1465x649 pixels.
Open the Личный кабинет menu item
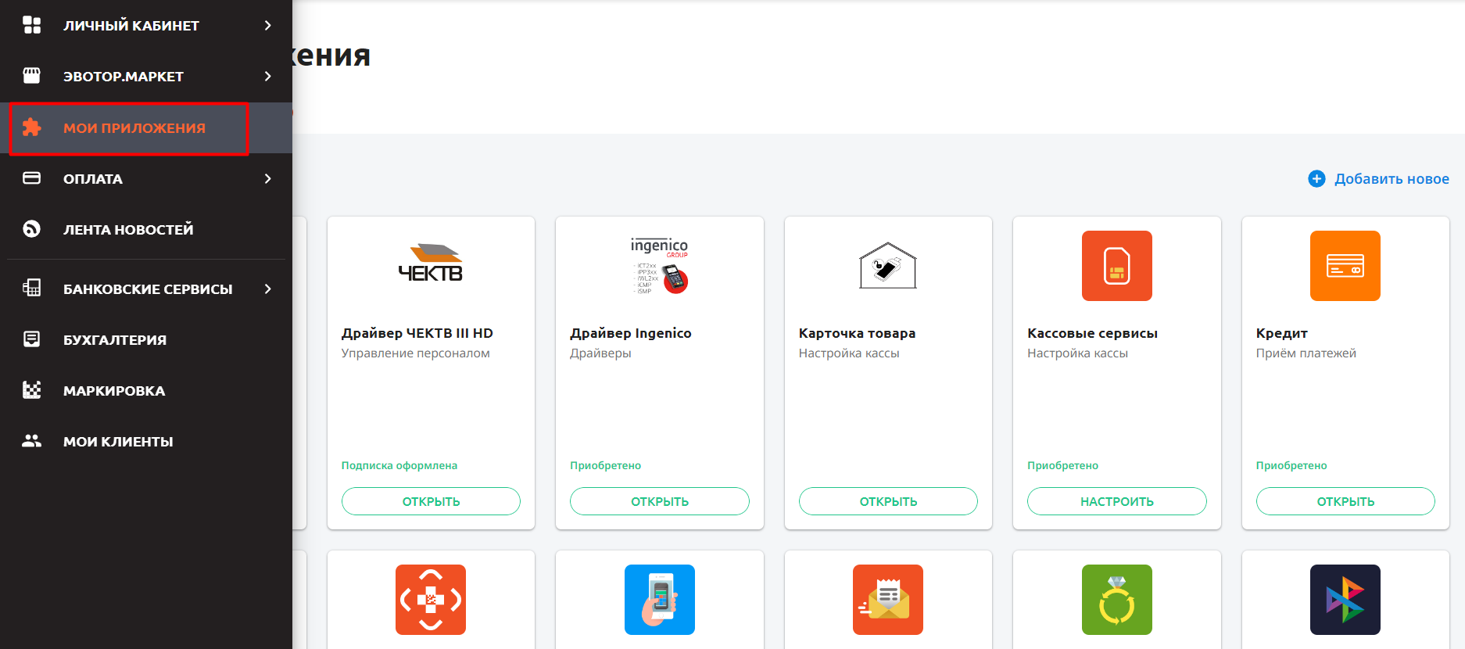146,25
